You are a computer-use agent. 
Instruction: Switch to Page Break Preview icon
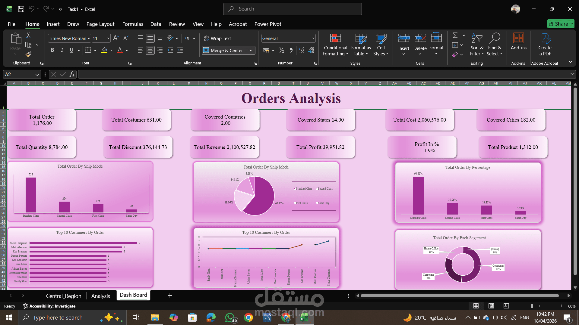tap(506, 306)
